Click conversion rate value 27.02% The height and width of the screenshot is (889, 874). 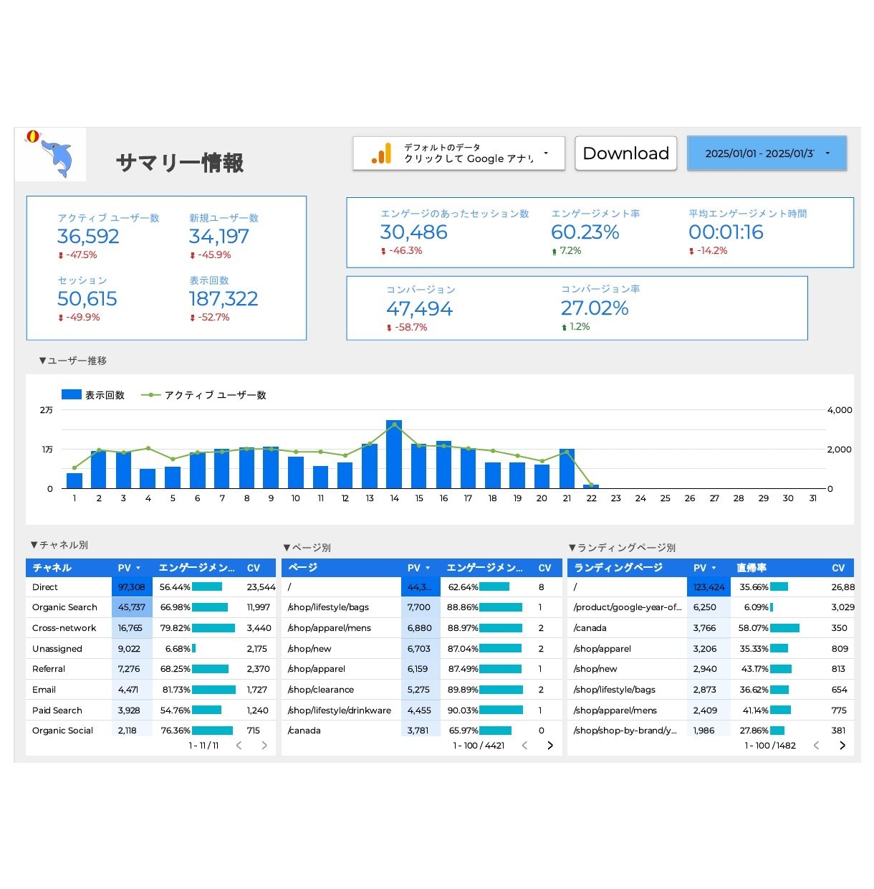(x=595, y=308)
